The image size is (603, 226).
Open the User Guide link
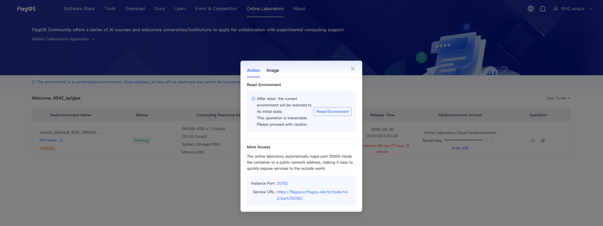coord(558,98)
